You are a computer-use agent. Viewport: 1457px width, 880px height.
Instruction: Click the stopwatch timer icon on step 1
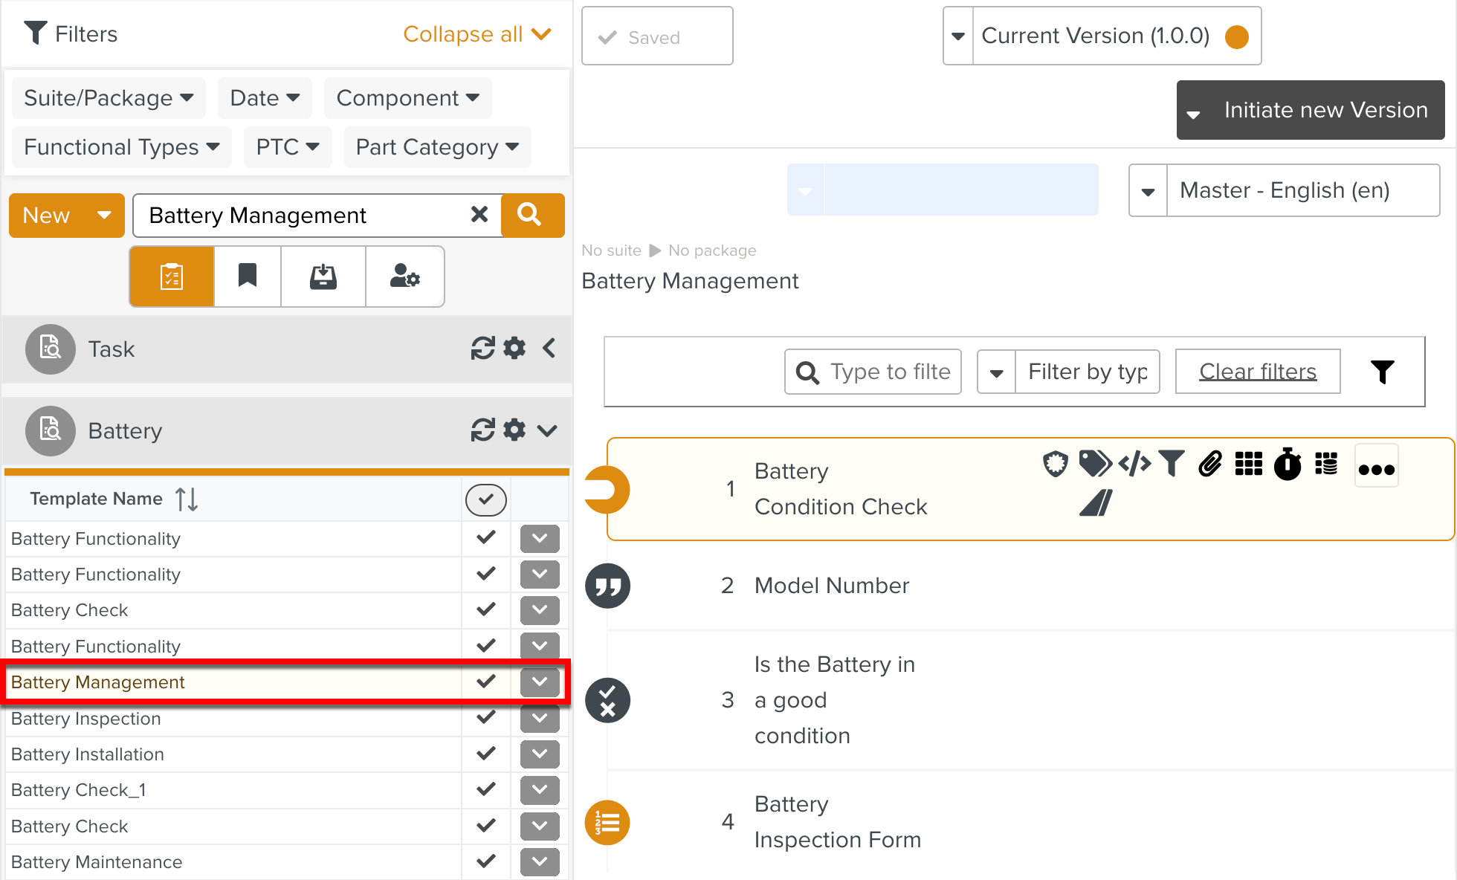pos(1288,465)
